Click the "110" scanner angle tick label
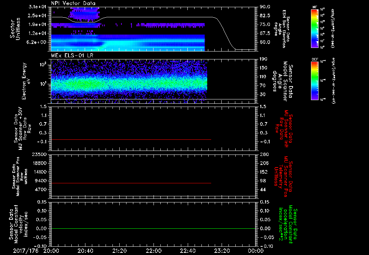Image resolution: width=369 pixels, height=255 pixels. 263,77
